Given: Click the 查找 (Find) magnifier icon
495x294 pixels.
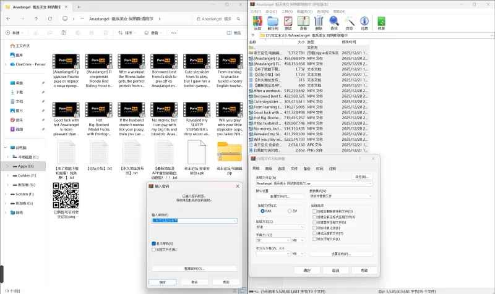Looking at the screenshot, I should coord(334,23).
